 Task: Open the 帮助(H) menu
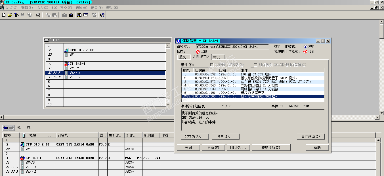click(x=112, y=8)
